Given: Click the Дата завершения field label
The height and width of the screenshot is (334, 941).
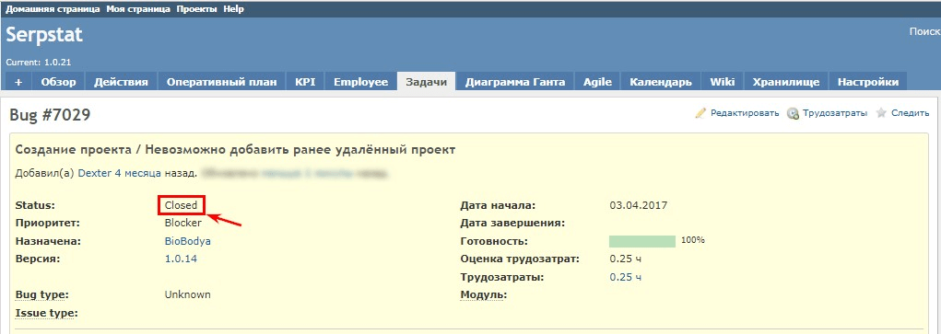Looking at the screenshot, I should click(x=513, y=223).
